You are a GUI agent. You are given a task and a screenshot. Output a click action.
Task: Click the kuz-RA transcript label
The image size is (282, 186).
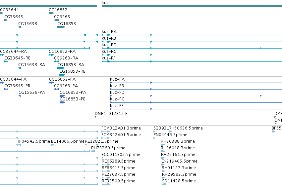pyautogui.click(x=109, y=32)
